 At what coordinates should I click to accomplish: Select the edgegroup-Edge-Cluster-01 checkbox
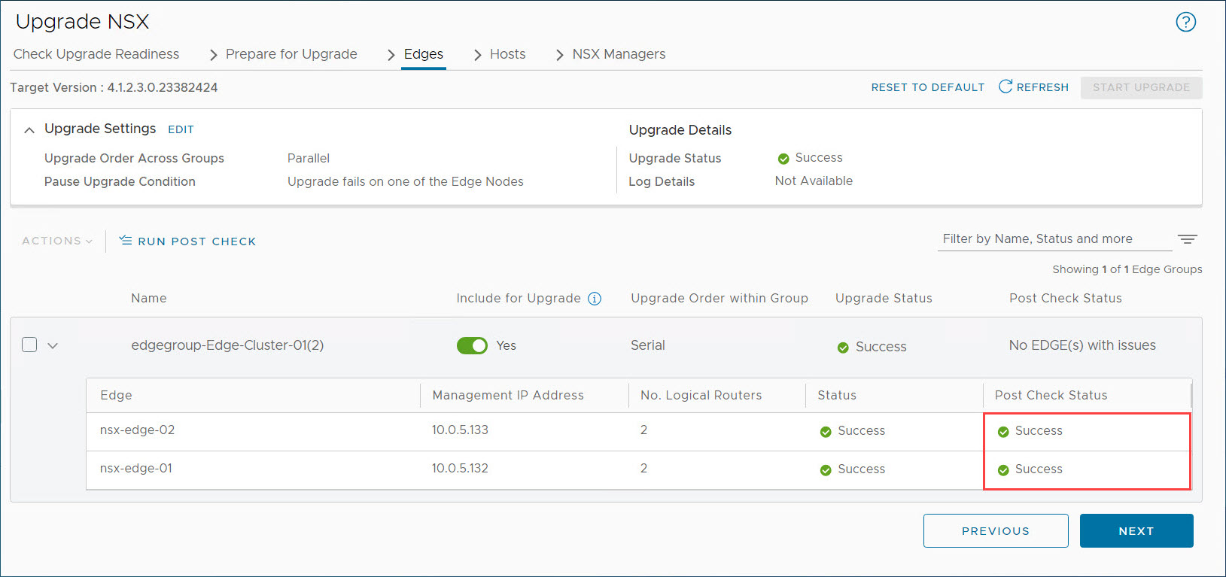29,345
